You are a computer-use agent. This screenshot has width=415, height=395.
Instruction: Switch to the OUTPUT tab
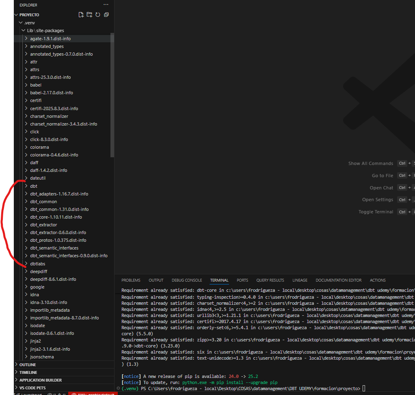tap(156, 280)
